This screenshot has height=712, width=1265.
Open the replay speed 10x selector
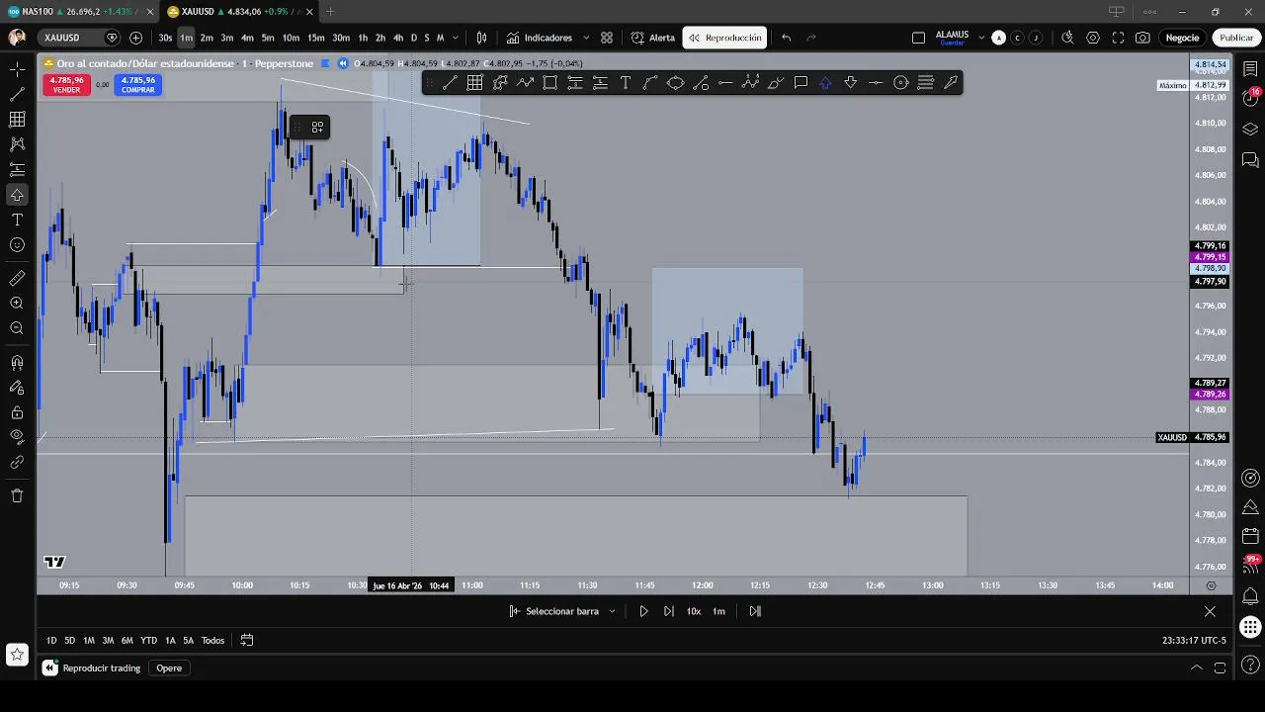pos(694,611)
